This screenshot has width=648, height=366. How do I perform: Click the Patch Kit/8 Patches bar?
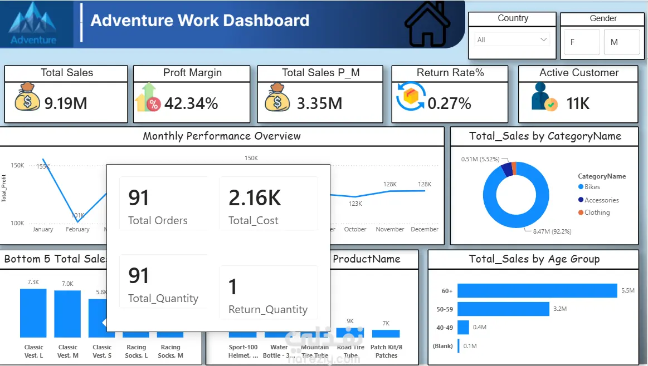point(386,333)
